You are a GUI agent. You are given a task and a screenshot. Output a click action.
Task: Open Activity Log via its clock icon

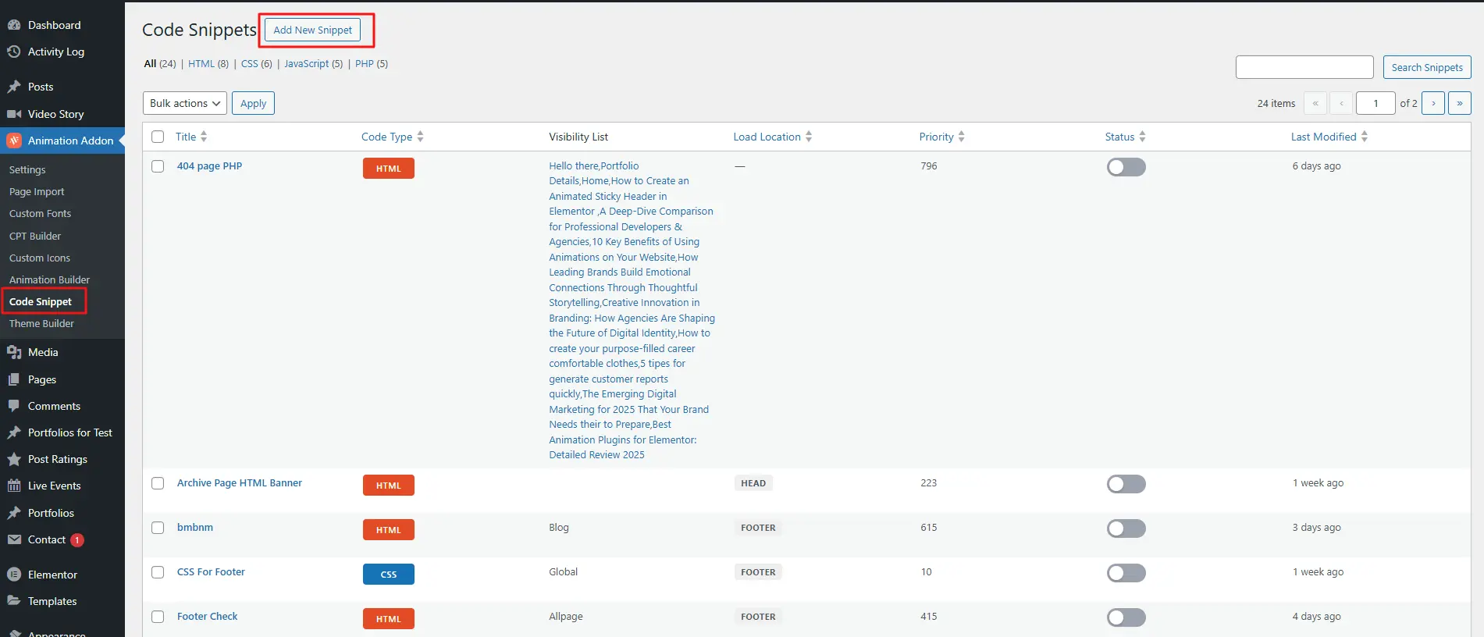point(14,52)
